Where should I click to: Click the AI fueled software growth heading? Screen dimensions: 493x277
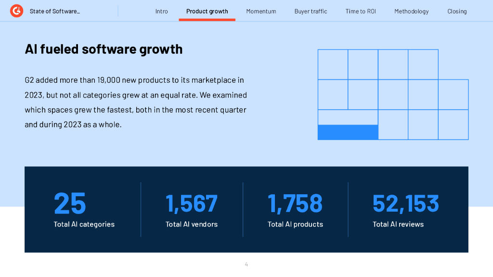[104, 49]
